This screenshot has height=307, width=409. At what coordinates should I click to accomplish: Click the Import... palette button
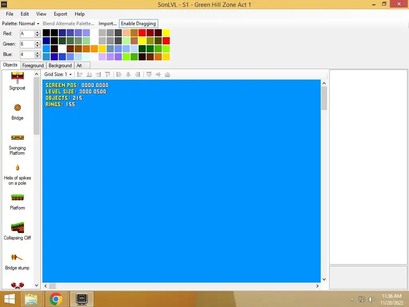[107, 24]
